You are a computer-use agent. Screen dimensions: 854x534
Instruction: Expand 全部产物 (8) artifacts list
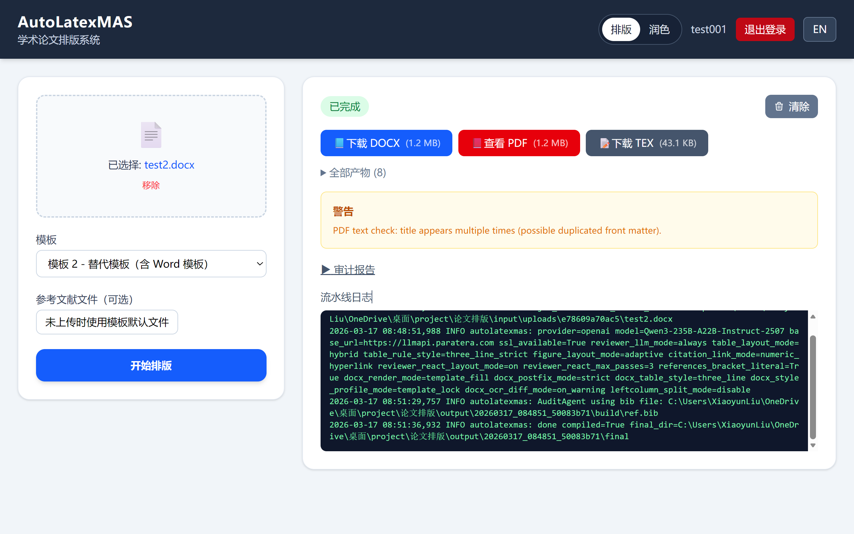[x=354, y=173]
